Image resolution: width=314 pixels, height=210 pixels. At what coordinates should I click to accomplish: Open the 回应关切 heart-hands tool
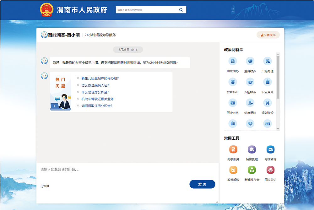click(270, 170)
